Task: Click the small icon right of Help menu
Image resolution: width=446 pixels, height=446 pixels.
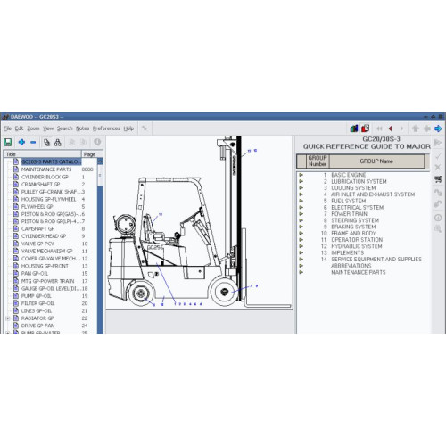Action: point(145,128)
